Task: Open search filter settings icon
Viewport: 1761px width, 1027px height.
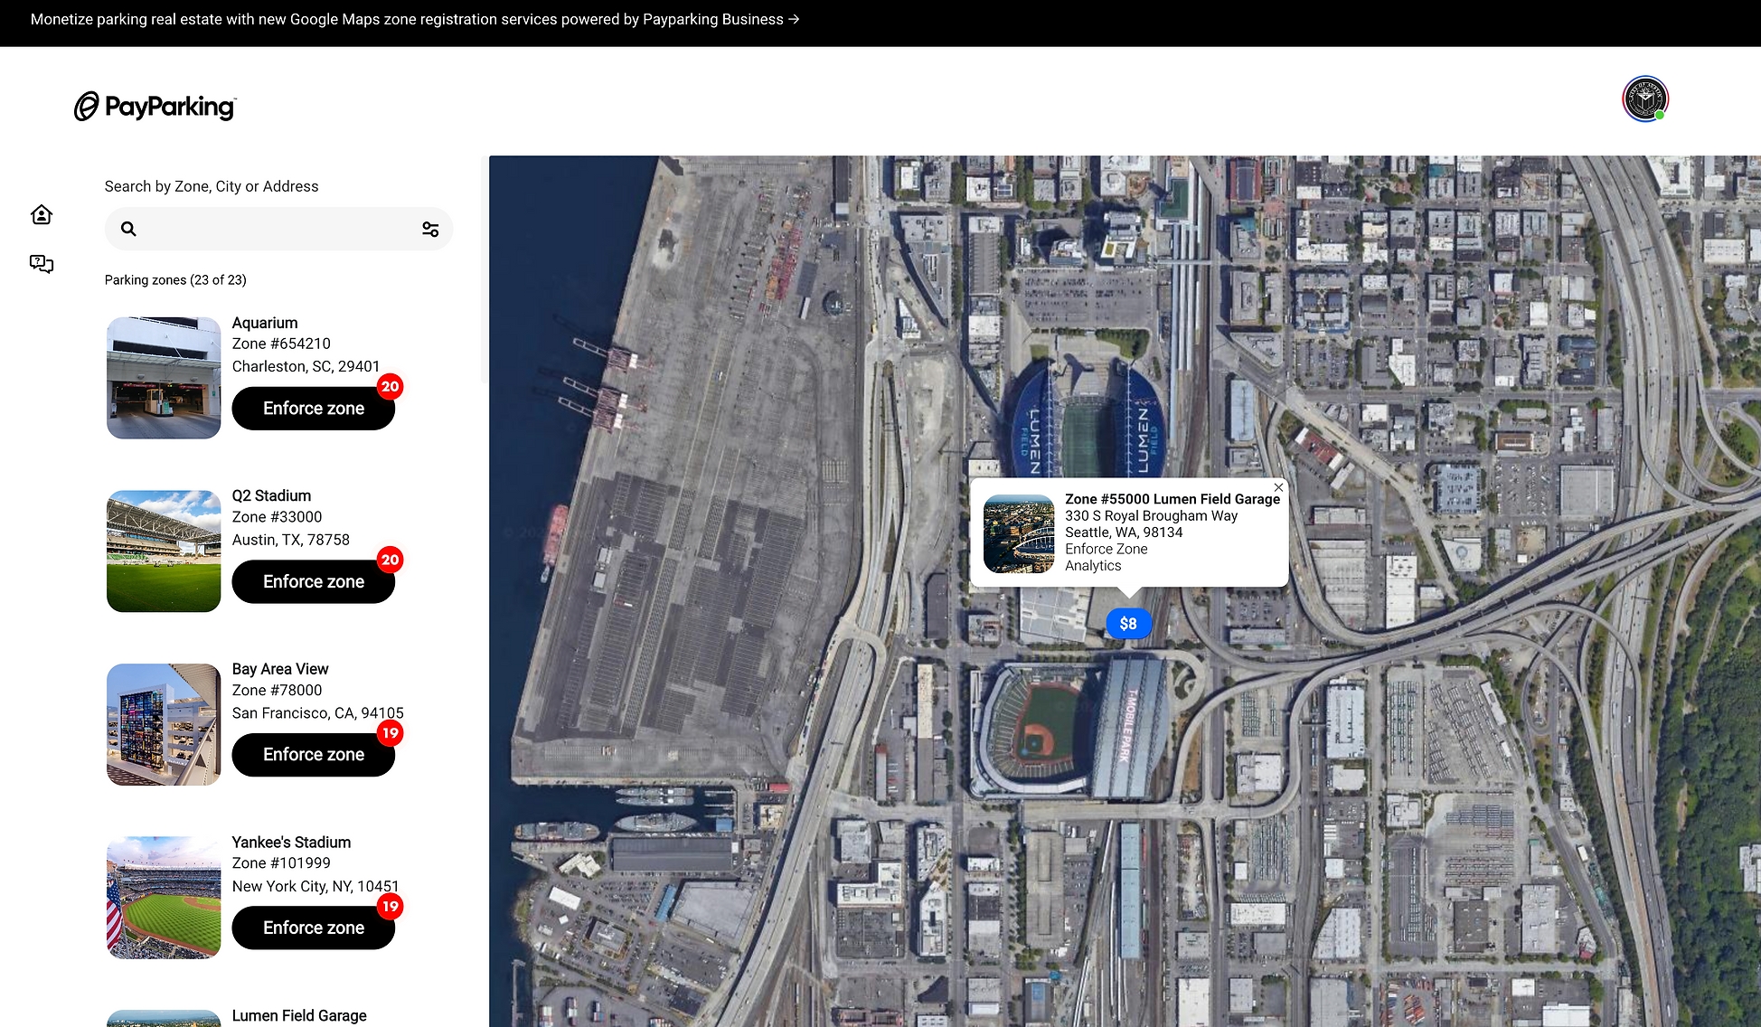Action: pos(430,230)
